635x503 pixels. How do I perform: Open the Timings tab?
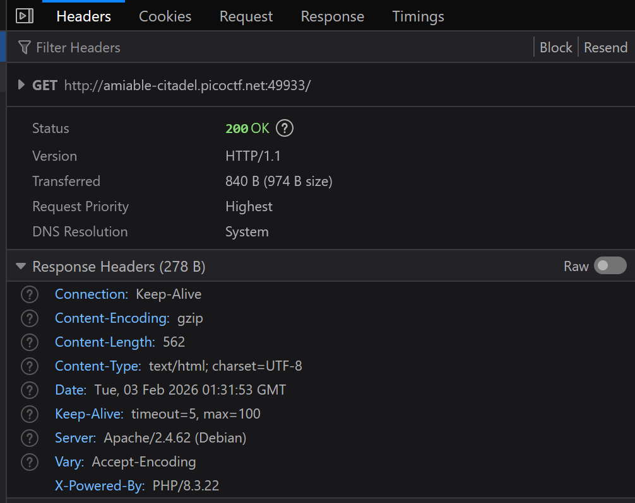(x=418, y=16)
